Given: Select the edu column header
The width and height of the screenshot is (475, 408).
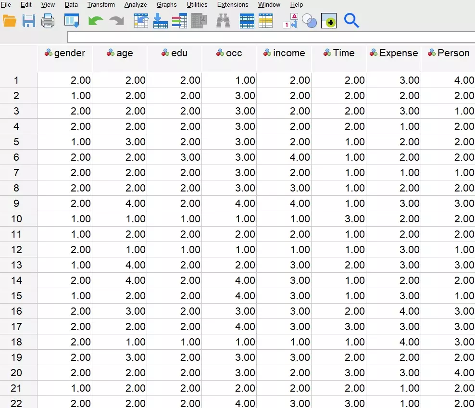Looking at the screenshot, I should (x=175, y=59).
